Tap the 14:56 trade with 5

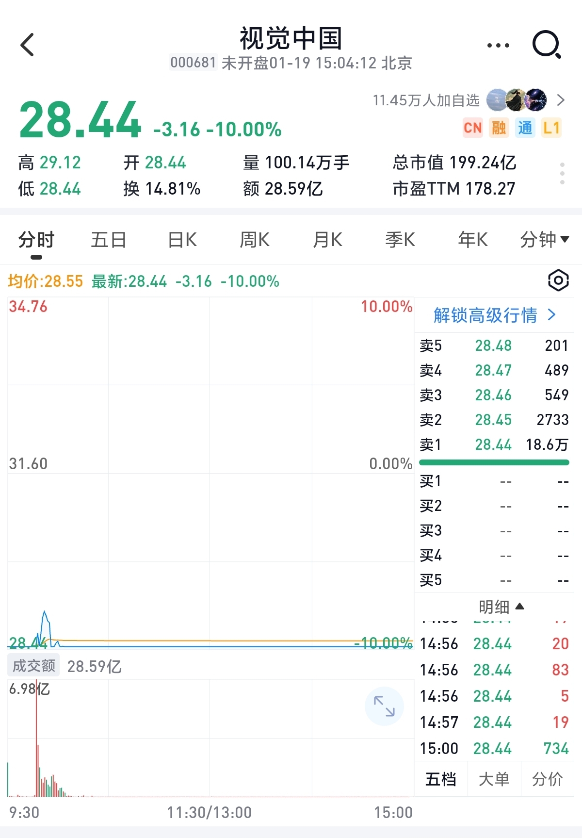(x=494, y=696)
